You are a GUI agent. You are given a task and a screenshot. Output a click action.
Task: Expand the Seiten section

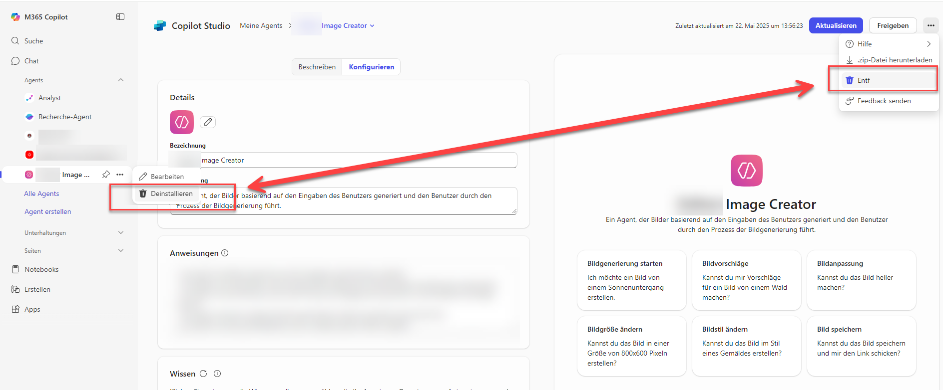pyautogui.click(x=121, y=250)
